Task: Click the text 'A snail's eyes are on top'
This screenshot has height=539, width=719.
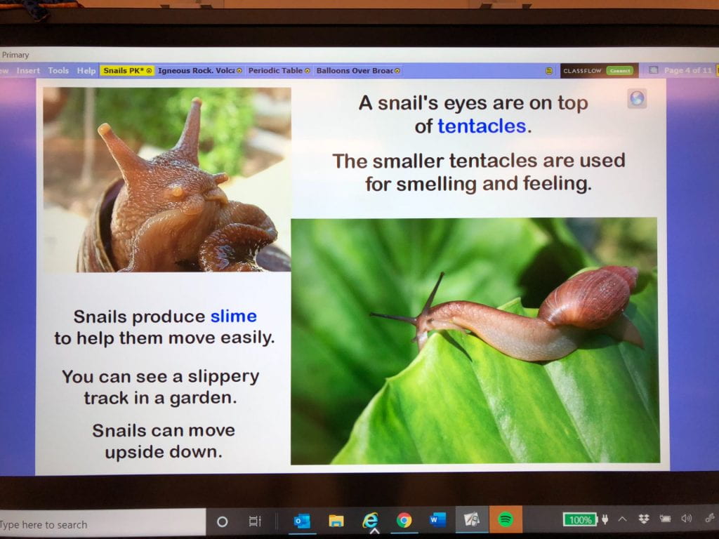Action: [x=473, y=103]
